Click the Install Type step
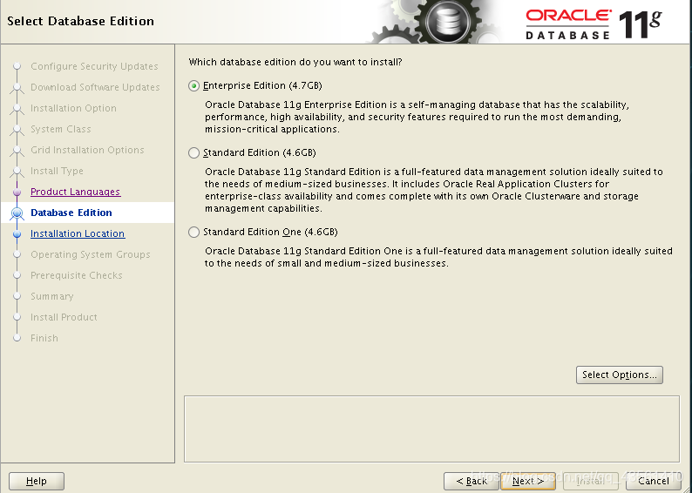692x493 pixels. coord(57,171)
